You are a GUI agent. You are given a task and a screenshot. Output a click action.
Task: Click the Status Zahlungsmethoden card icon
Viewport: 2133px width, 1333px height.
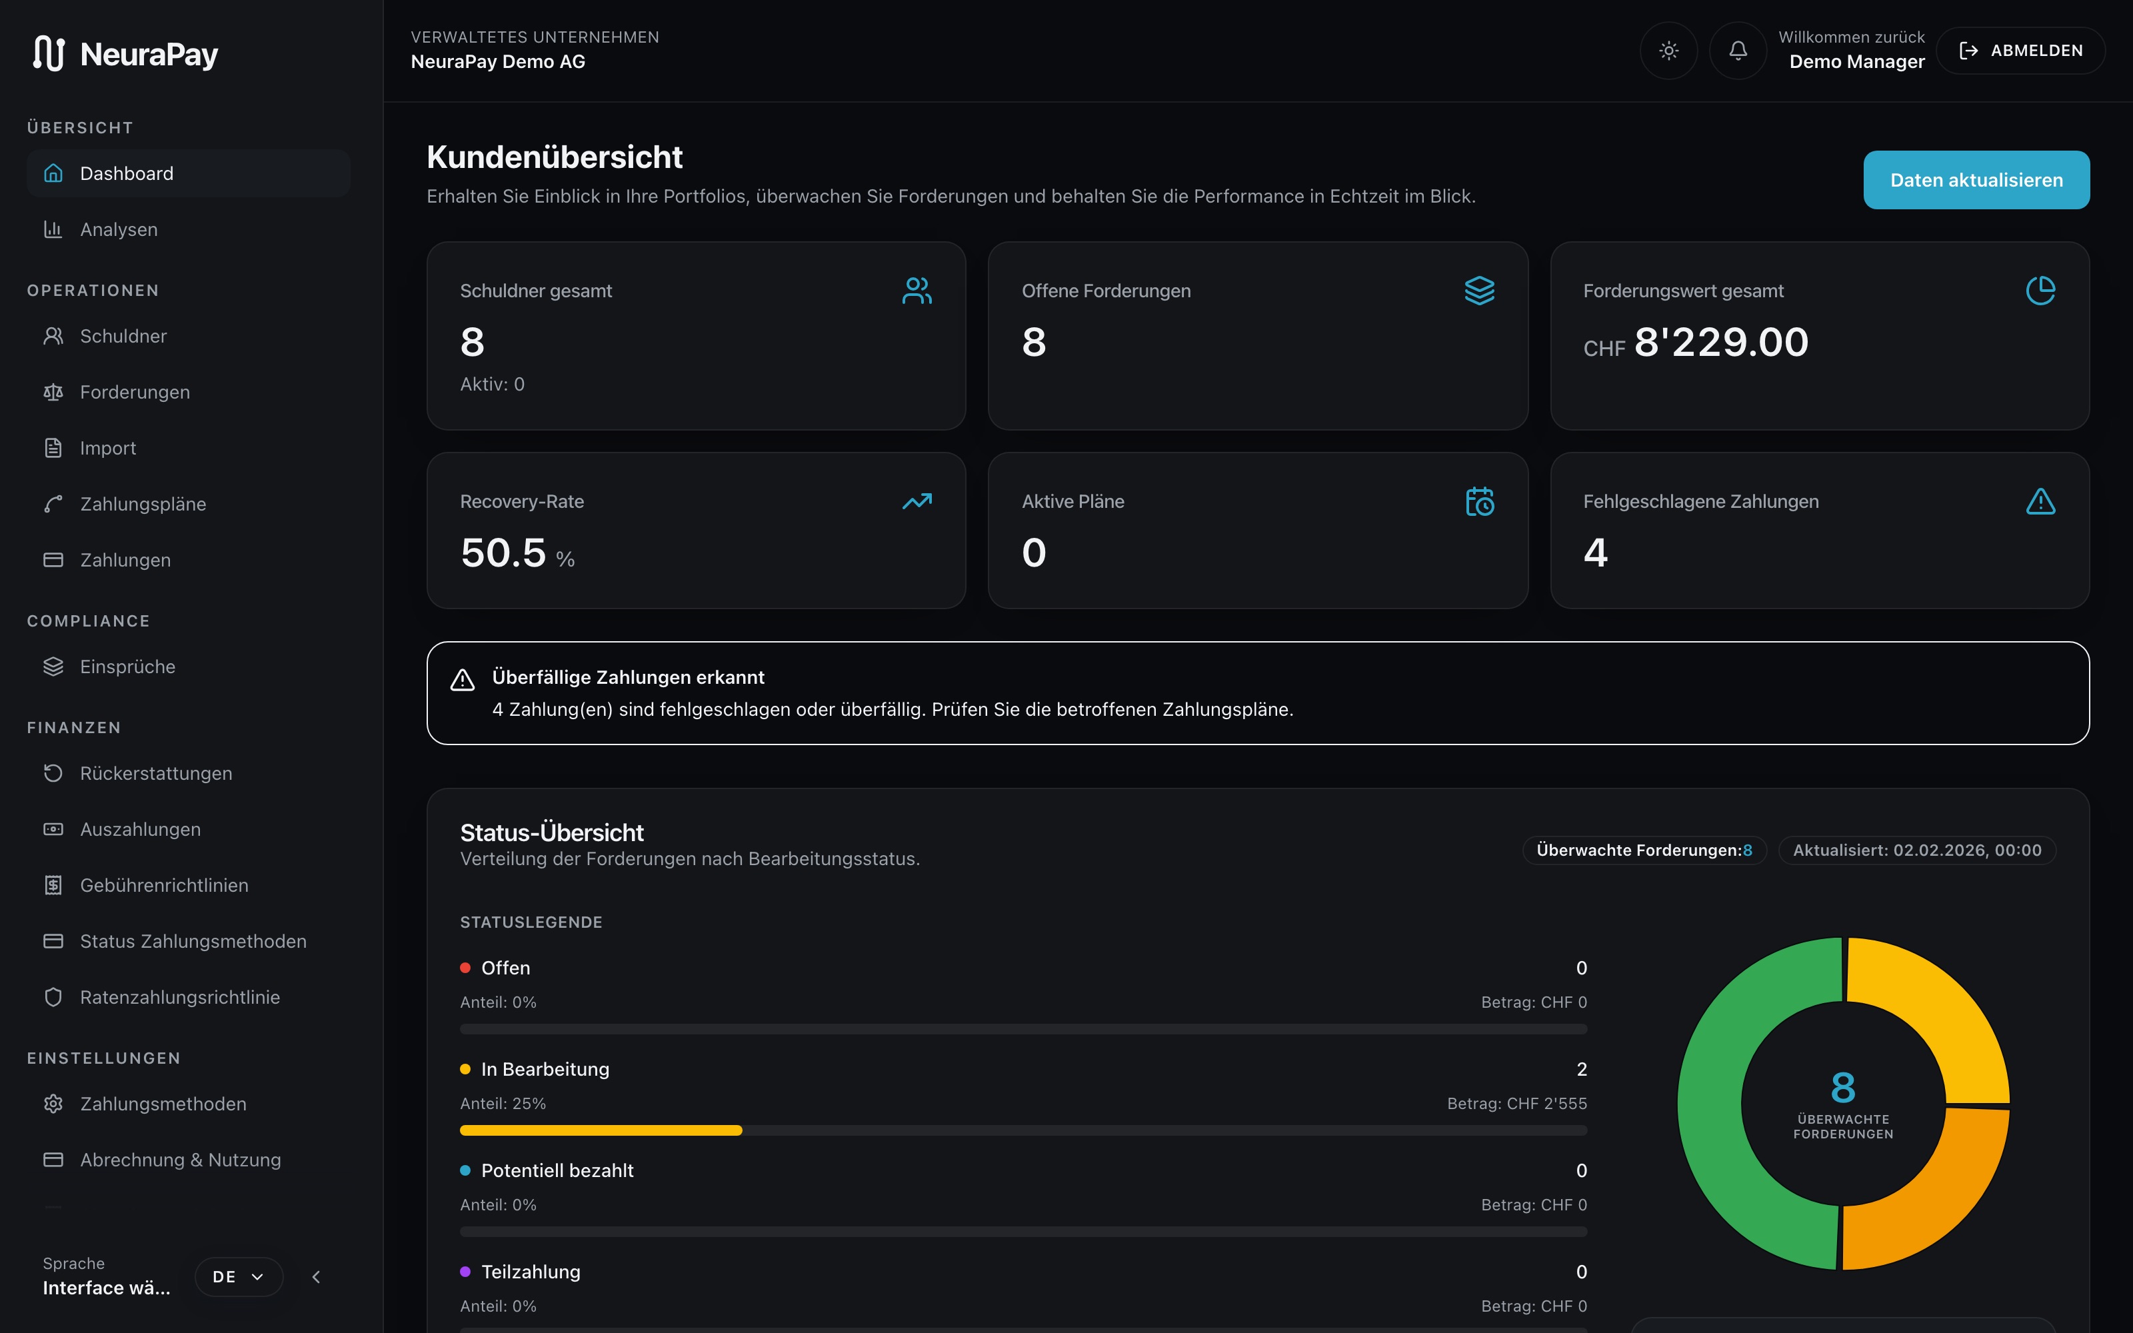pos(54,942)
